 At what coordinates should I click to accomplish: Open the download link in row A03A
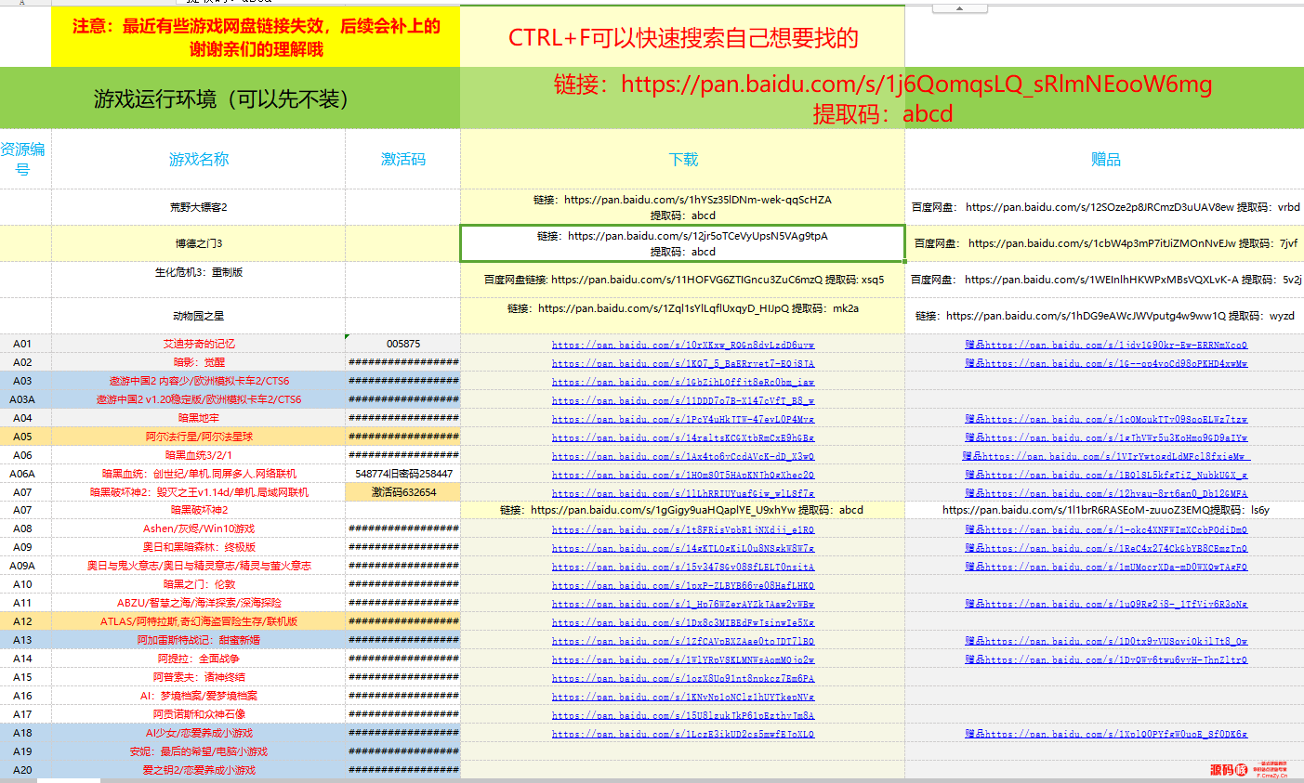click(x=683, y=400)
